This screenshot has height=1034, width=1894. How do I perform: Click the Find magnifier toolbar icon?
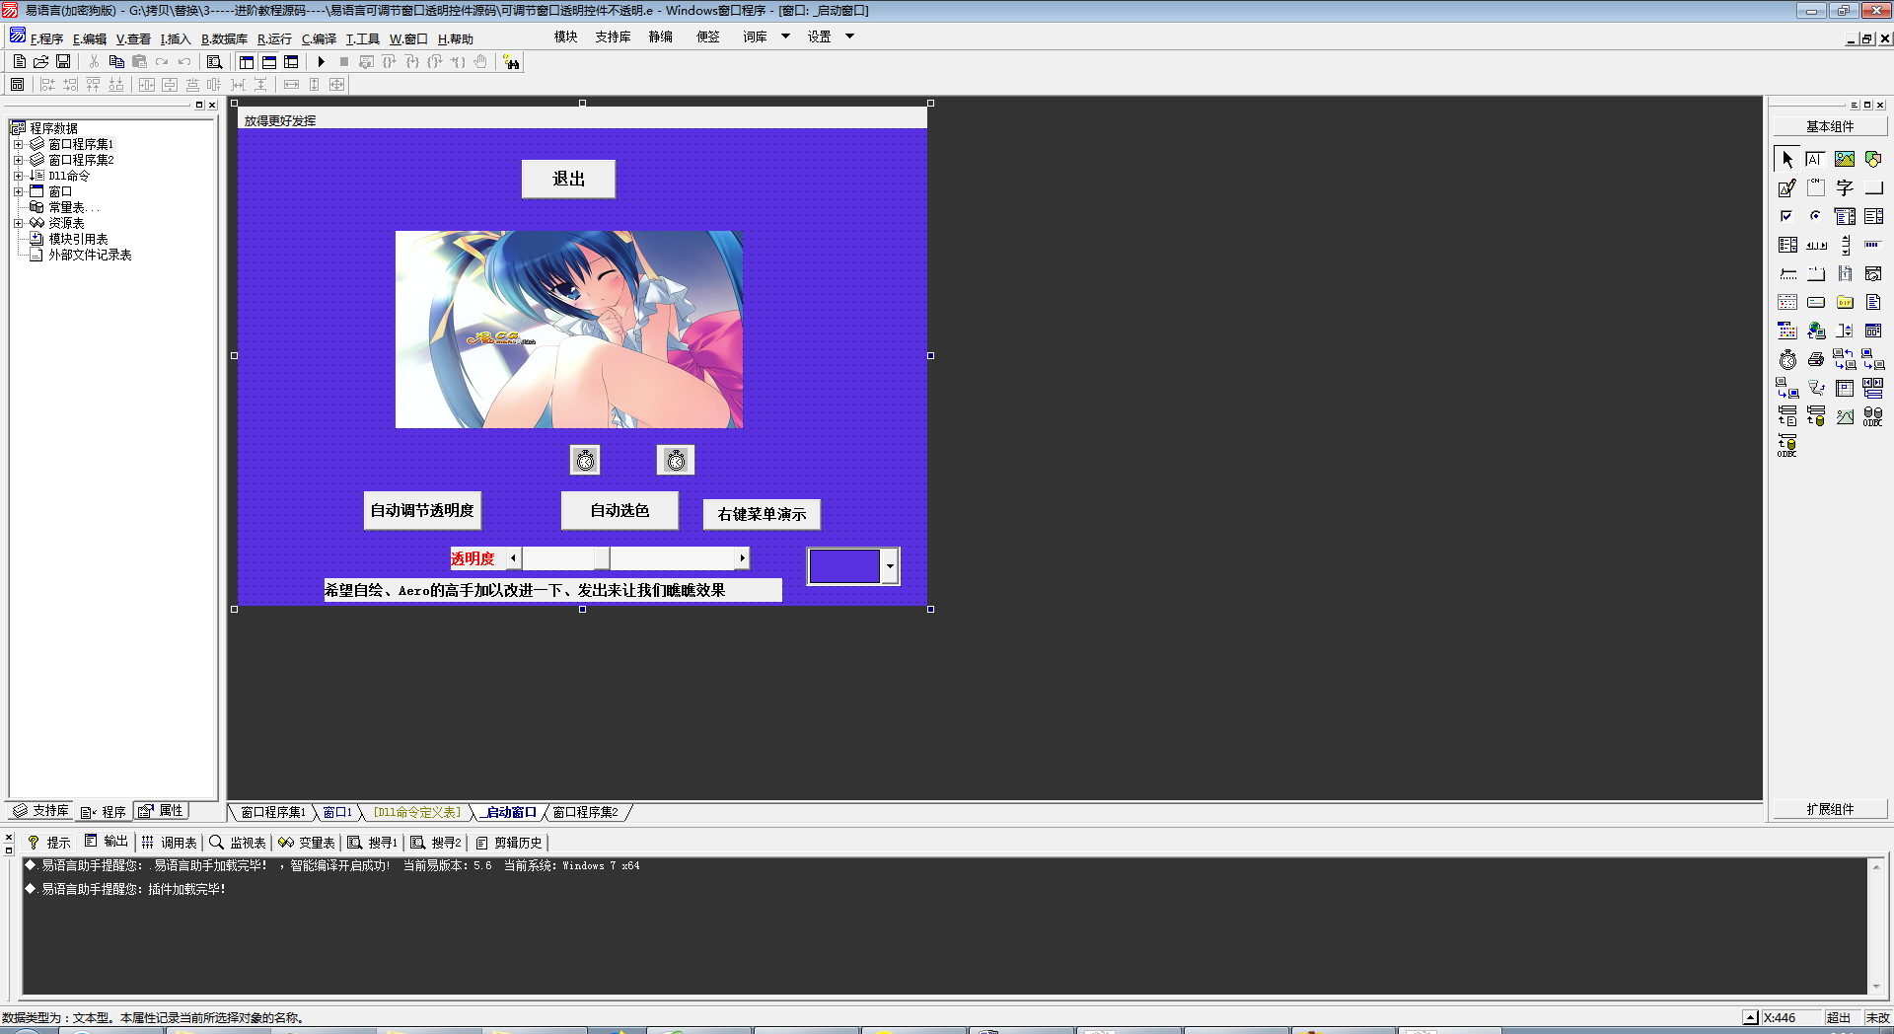coord(214,61)
